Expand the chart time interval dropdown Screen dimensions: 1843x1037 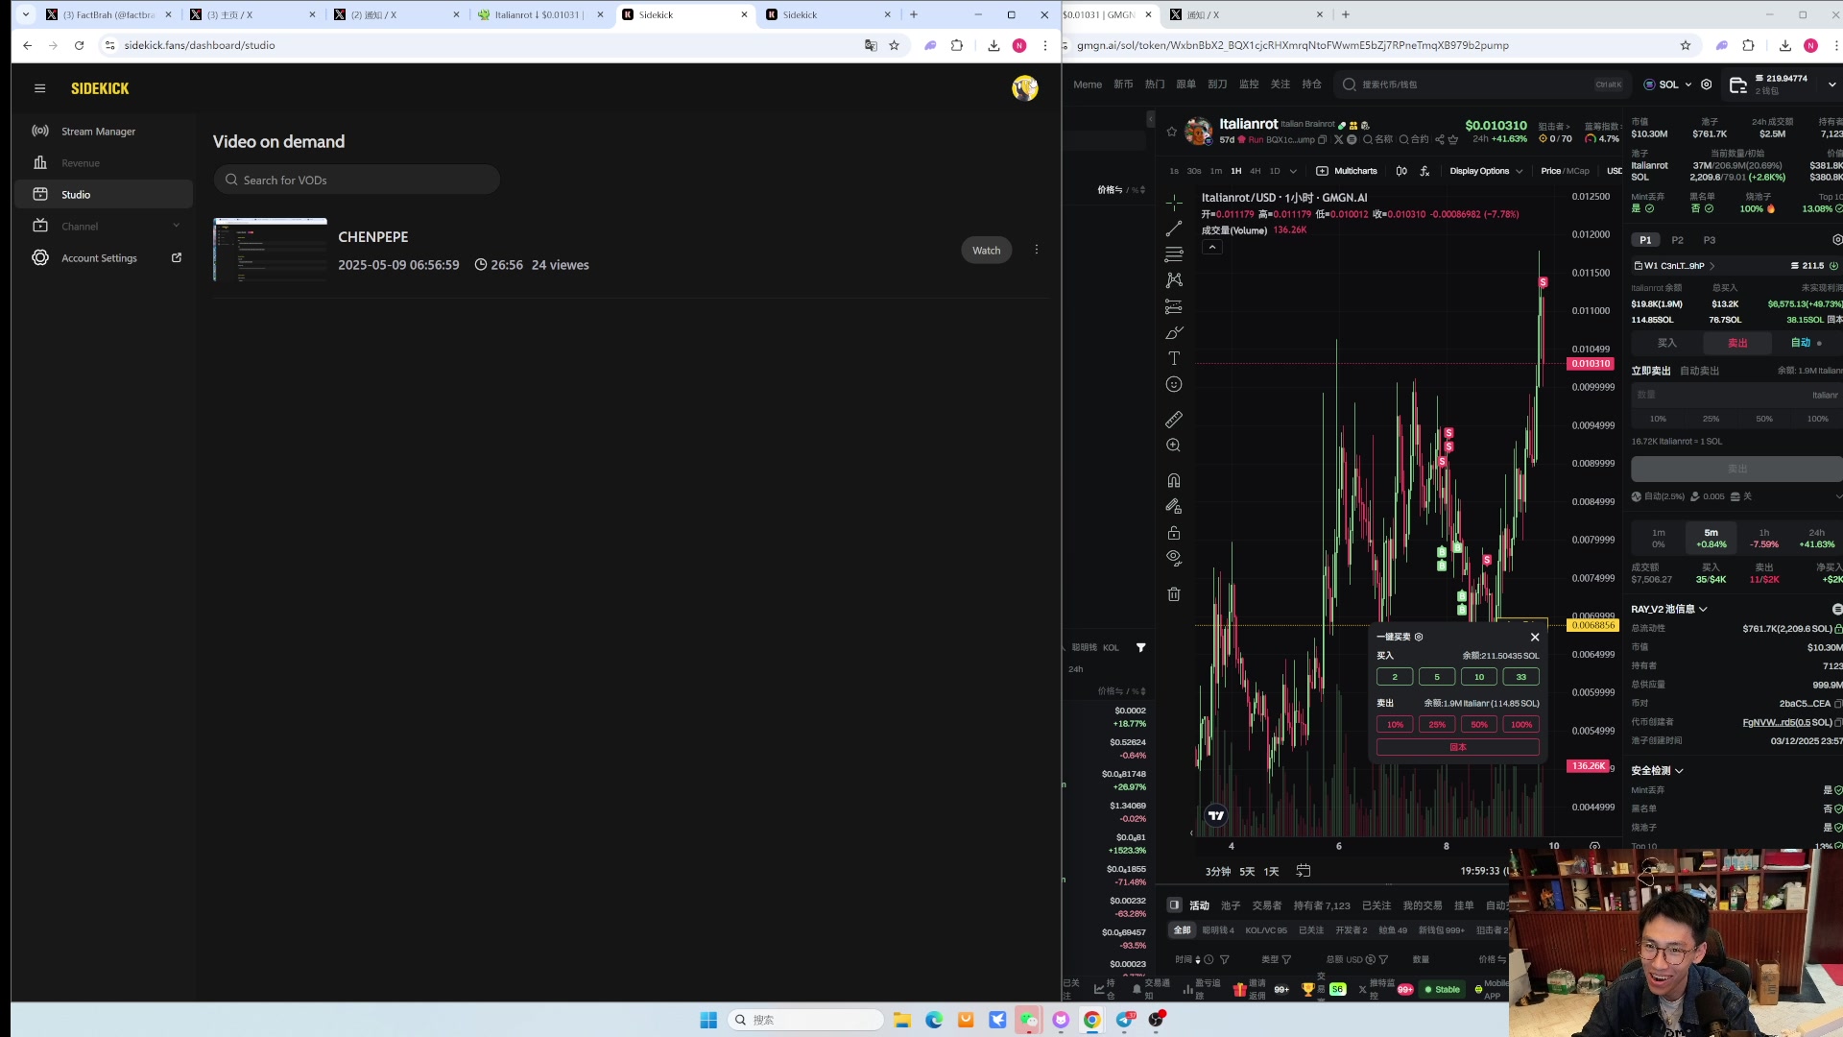1293,171
